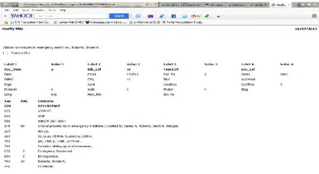Switch to the Facebook tab
Screen dimensions: 319x174
(192, 5)
